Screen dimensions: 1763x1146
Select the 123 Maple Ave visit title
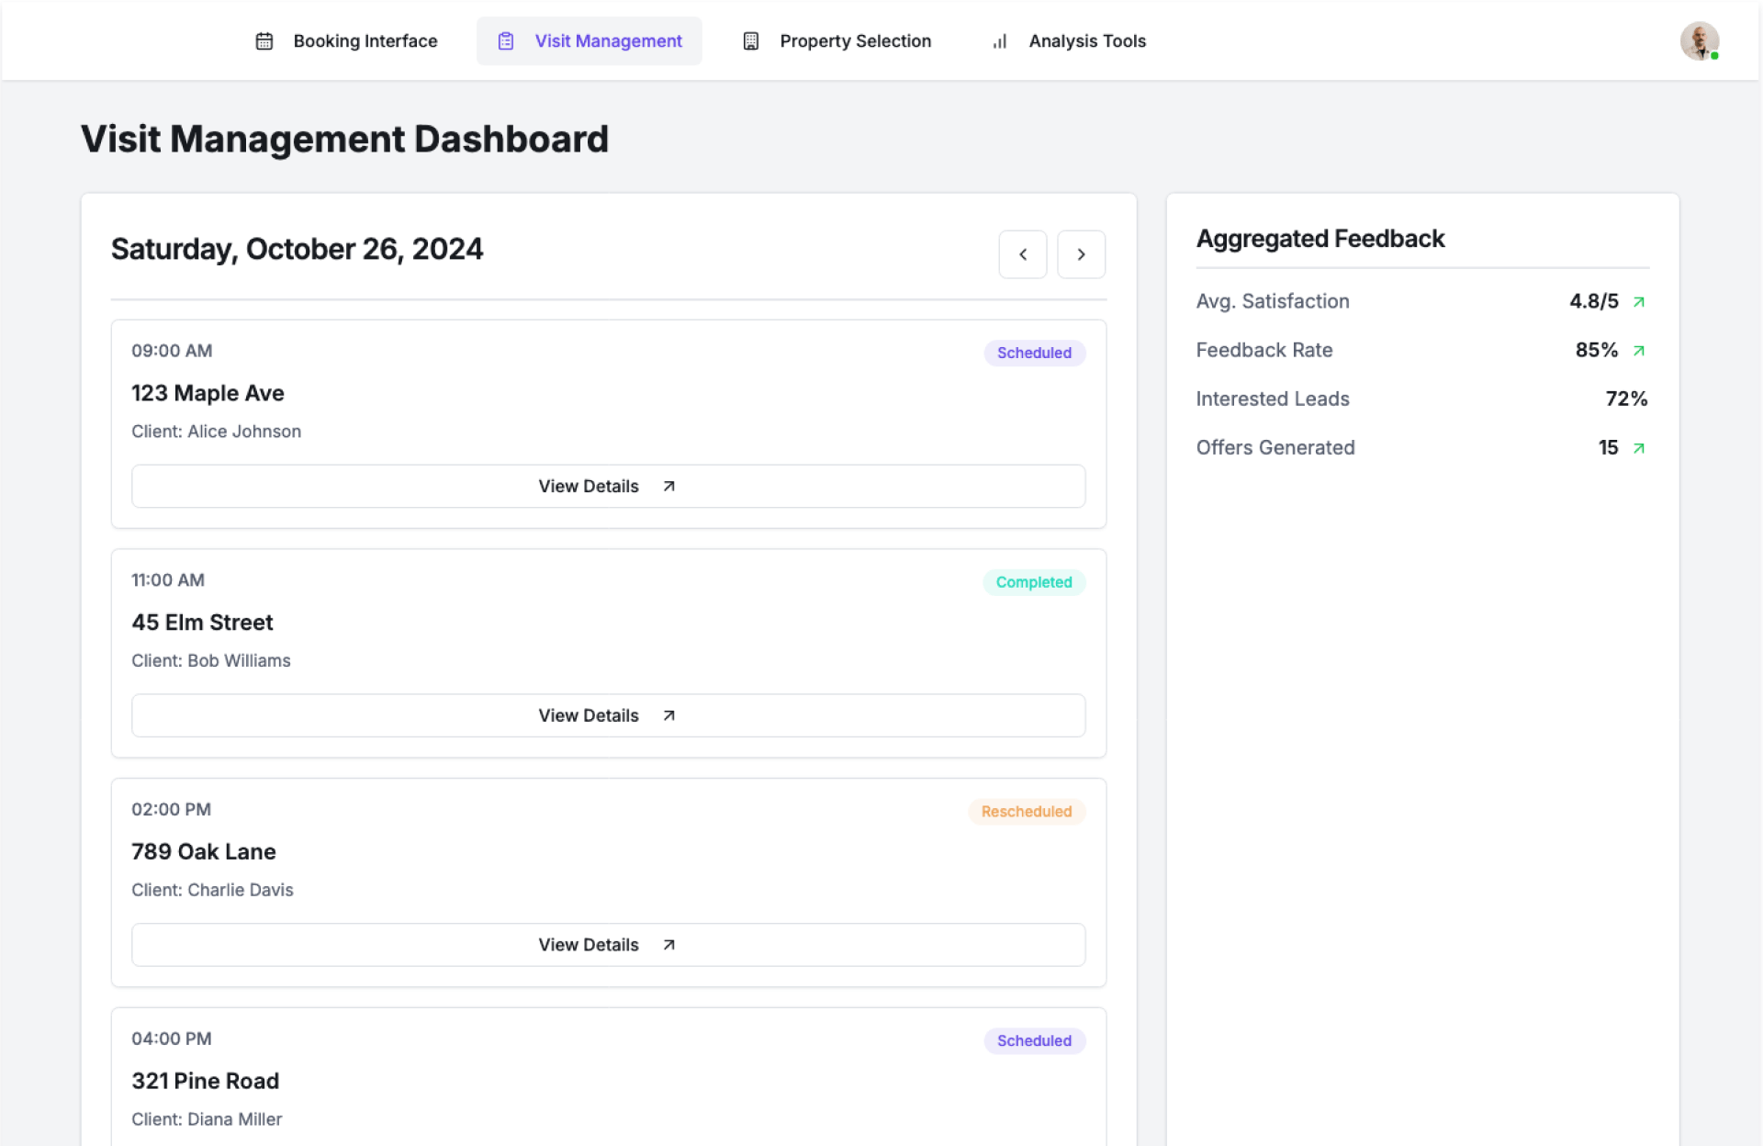tap(208, 393)
